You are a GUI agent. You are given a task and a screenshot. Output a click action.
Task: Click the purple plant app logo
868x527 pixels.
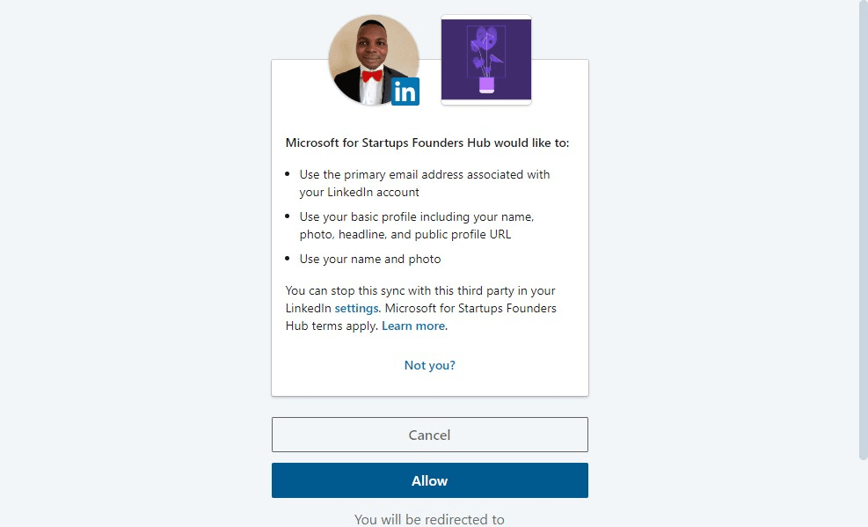486,59
